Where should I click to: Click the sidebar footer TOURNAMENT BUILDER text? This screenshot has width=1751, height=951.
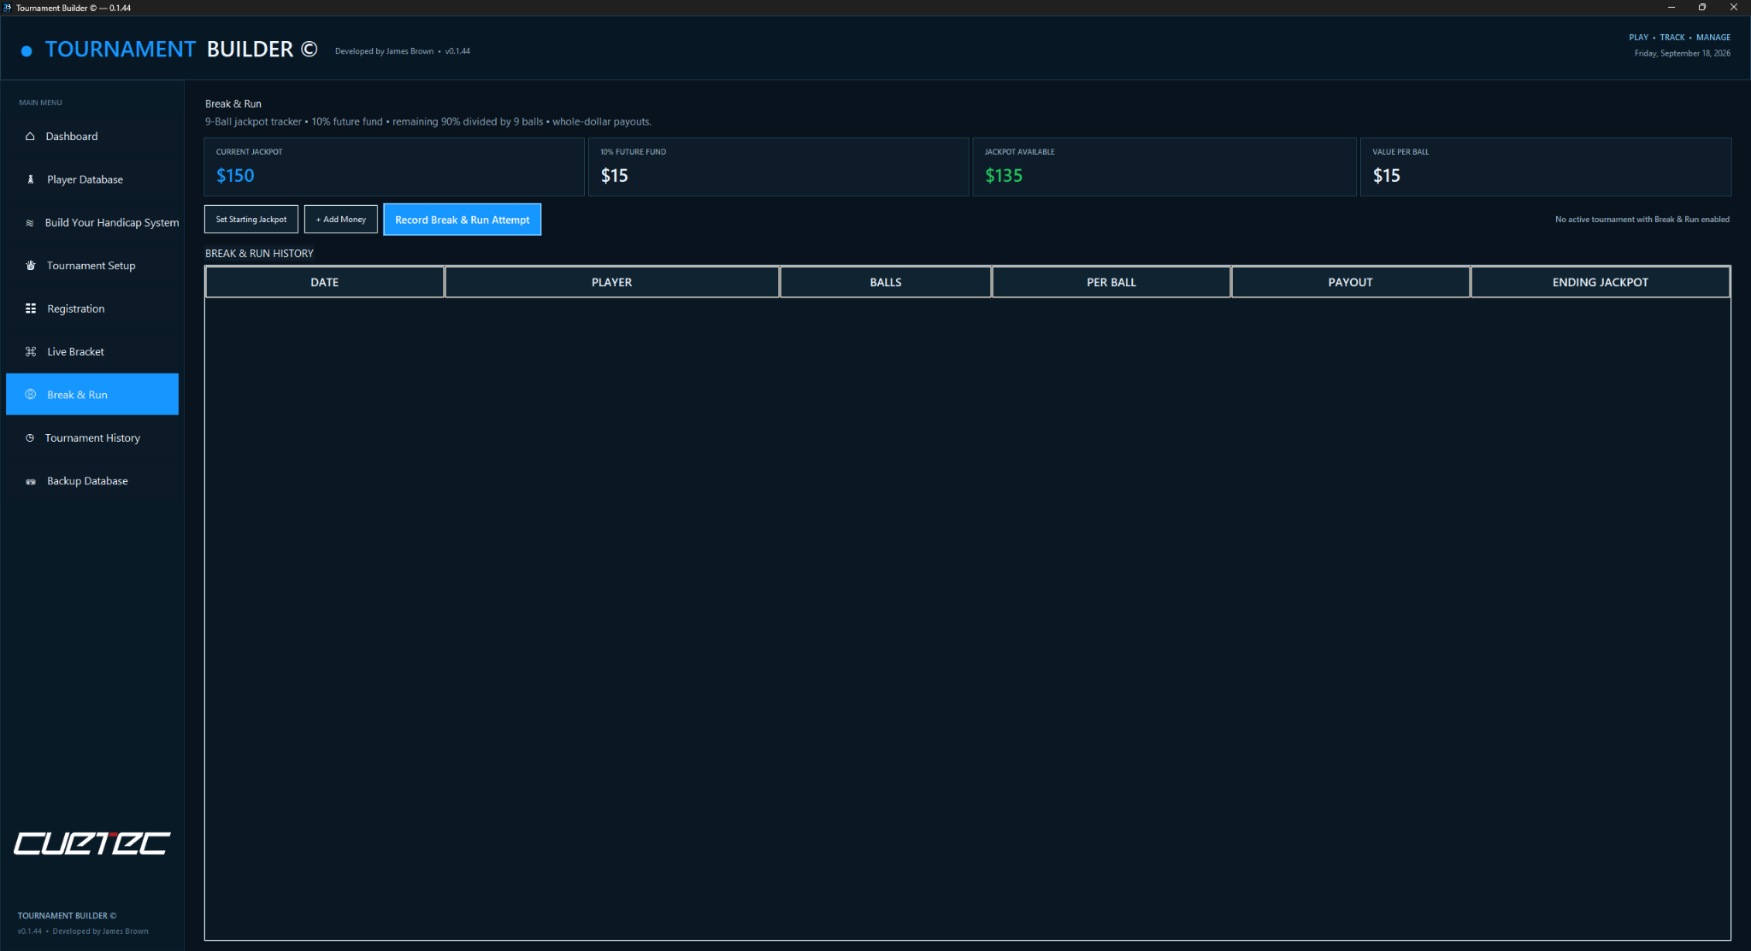coord(67,916)
